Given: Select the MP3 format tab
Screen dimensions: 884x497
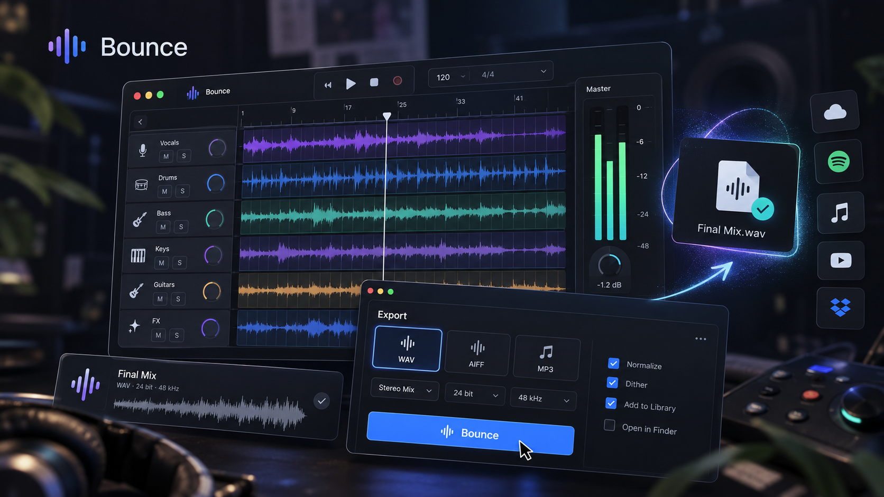Looking at the screenshot, I should point(546,359).
